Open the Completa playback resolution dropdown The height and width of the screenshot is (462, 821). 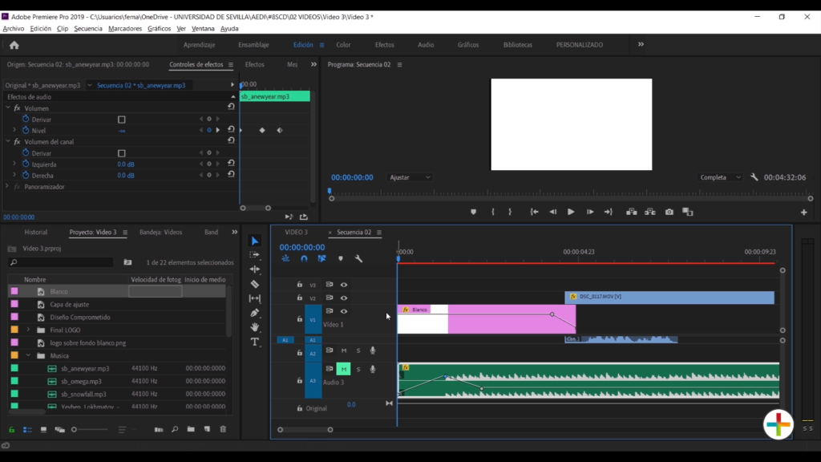(720, 177)
